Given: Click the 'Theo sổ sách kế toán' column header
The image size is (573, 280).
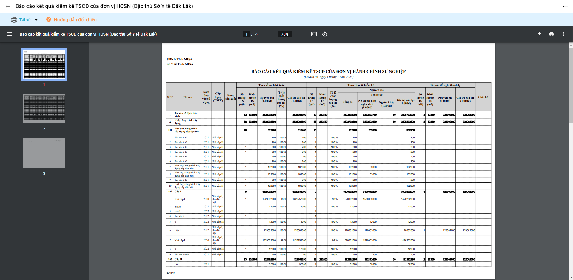Looking at the screenshot, I should click(x=272, y=85).
